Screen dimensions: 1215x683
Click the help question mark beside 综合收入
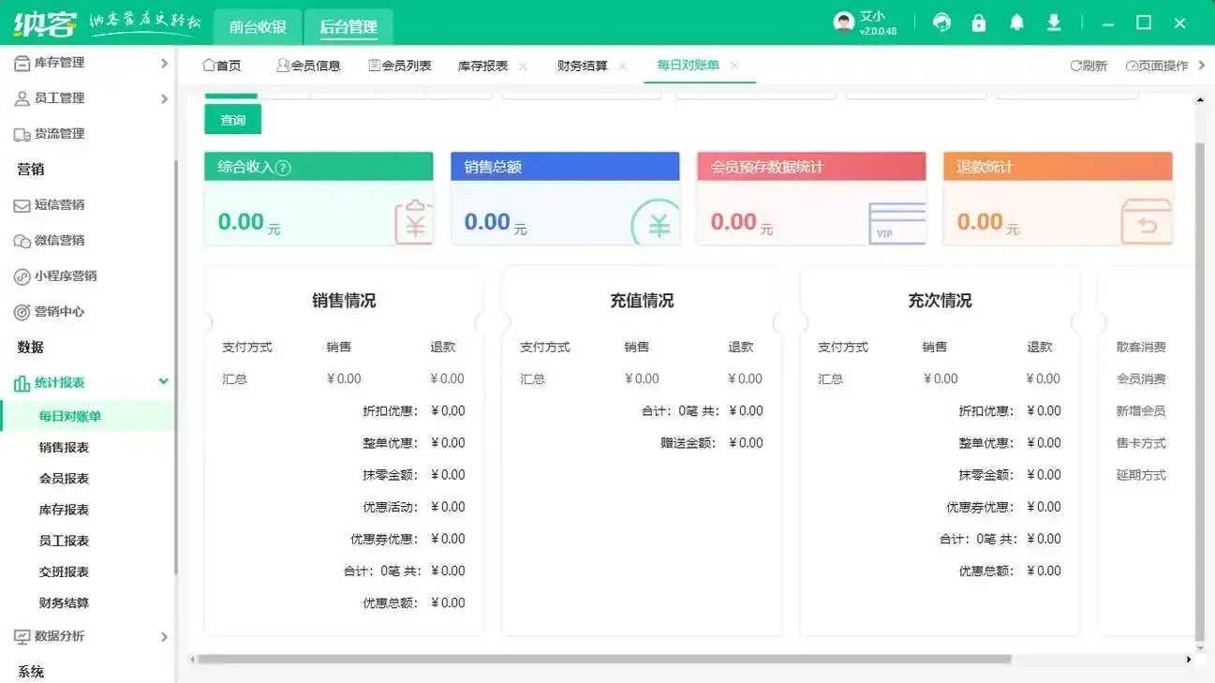click(x=283, y=168)
